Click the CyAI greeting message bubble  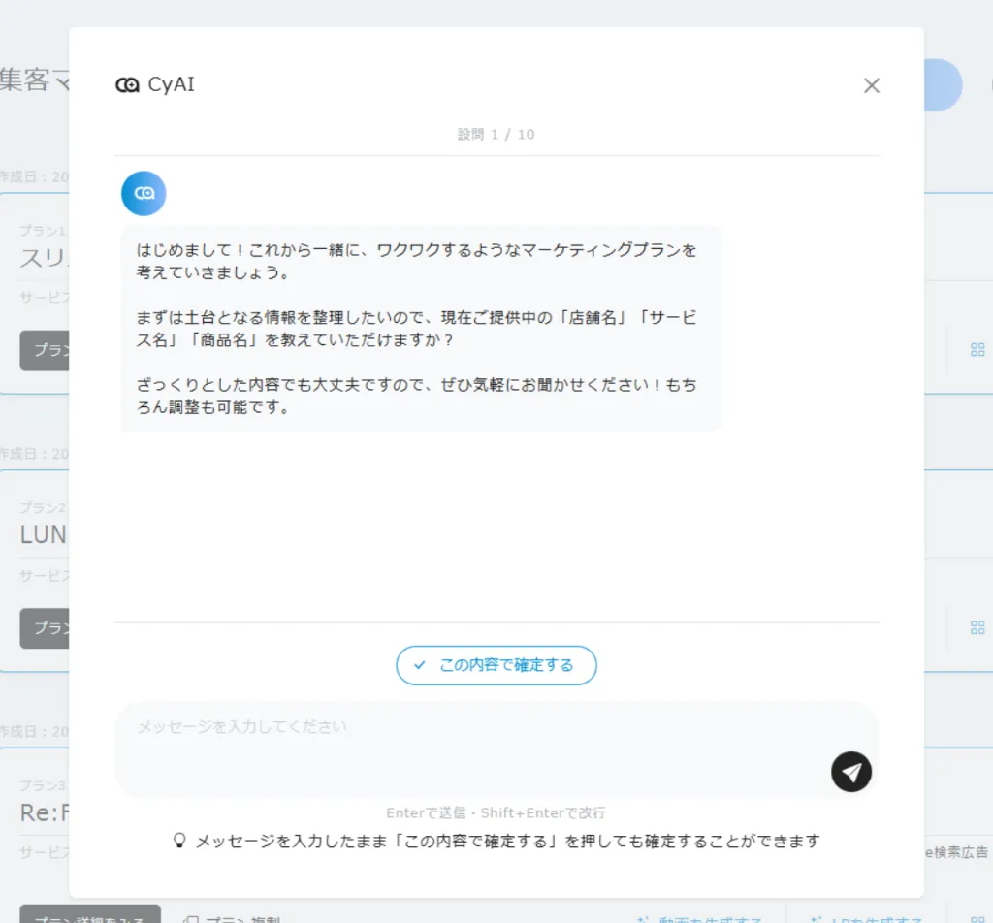click(421, 329)
